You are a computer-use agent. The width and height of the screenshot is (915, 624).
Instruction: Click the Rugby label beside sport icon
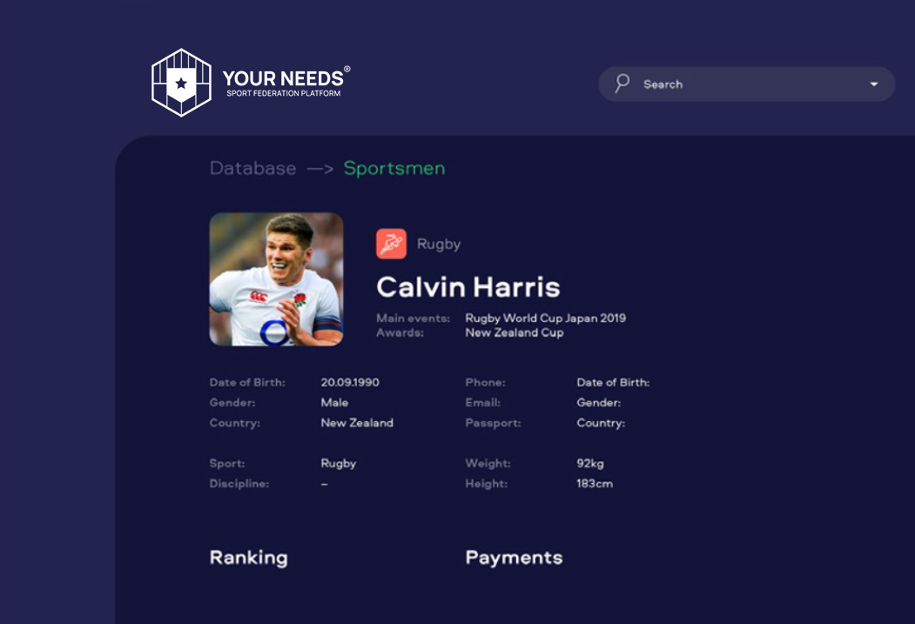coord(439,245)
